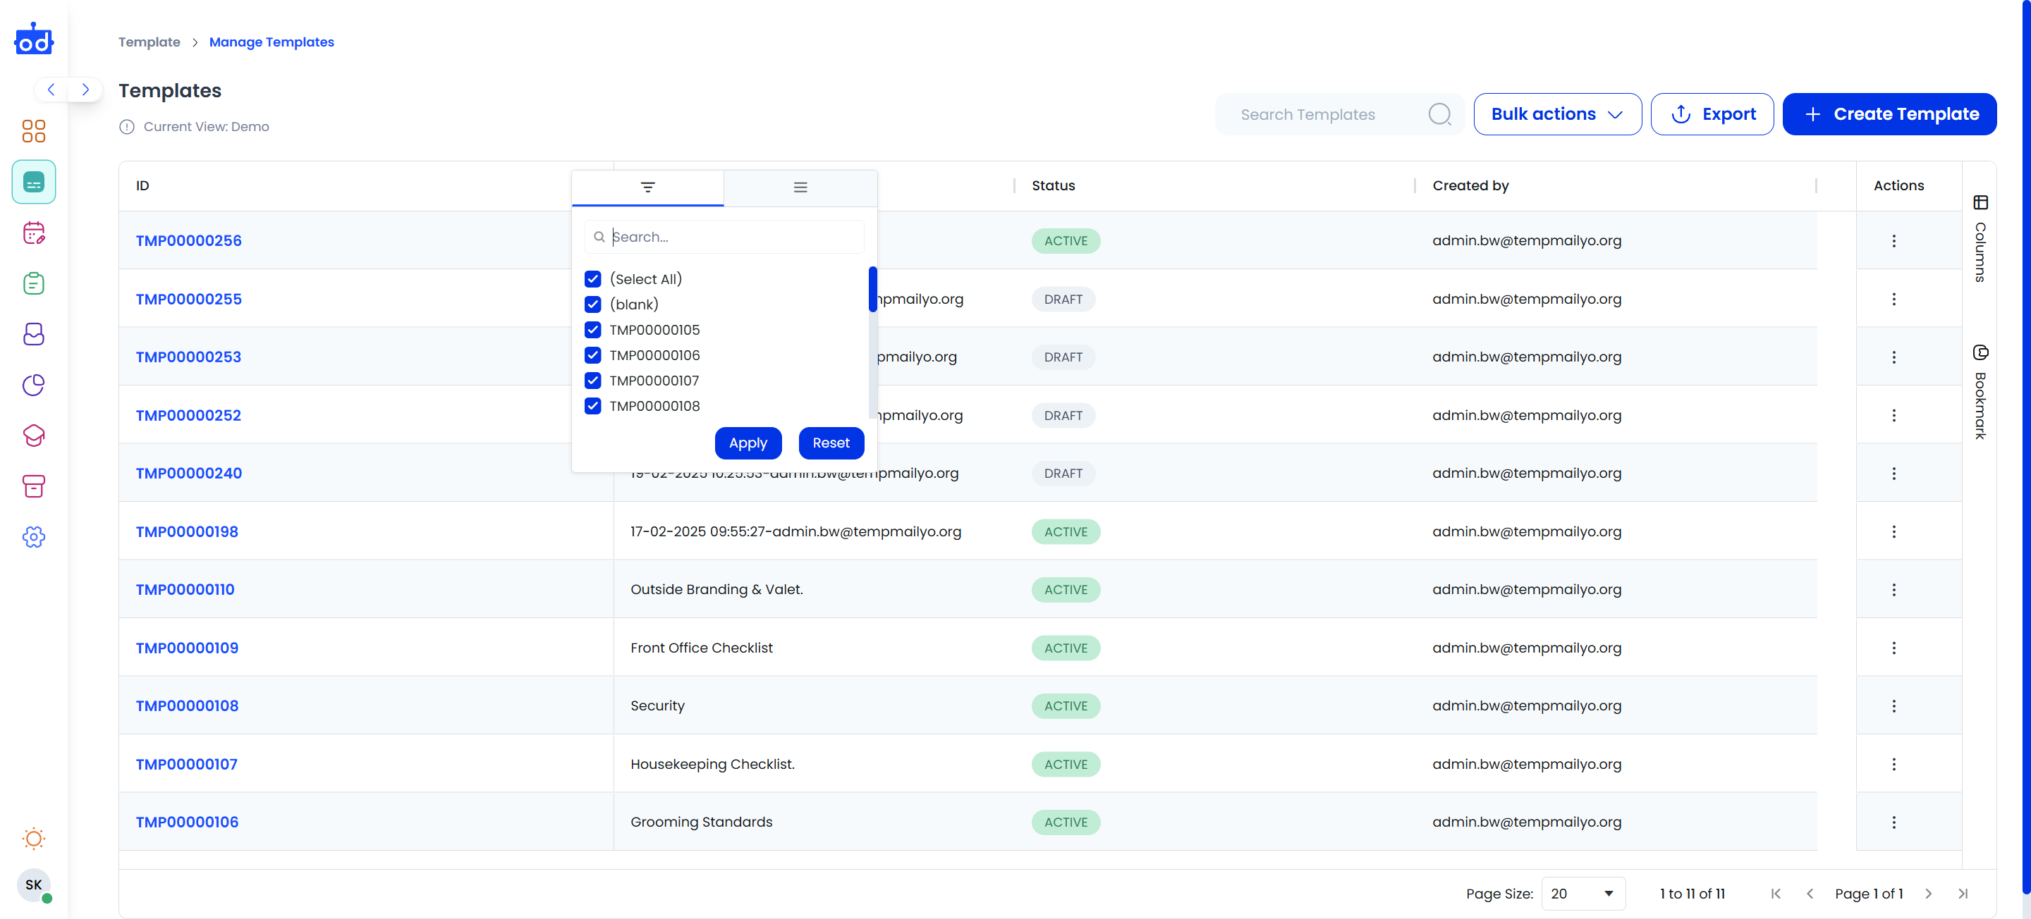Expand the Bulk actions dropdown
Image resolution: width=2031 pixels, height=919 pixels.
click(1557, 114)
